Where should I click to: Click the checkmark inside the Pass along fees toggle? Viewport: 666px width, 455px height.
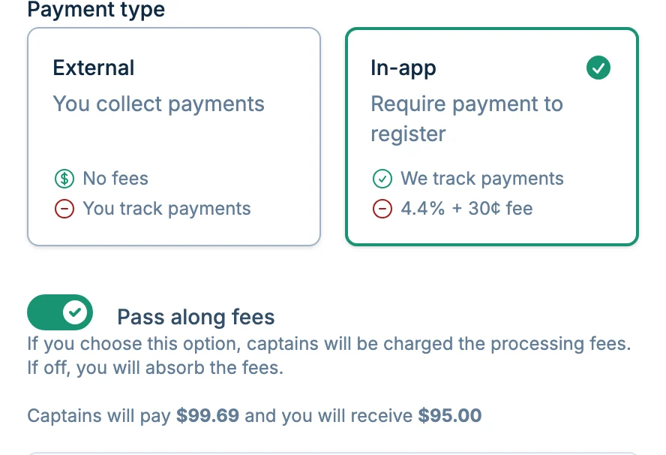point(73,312)
